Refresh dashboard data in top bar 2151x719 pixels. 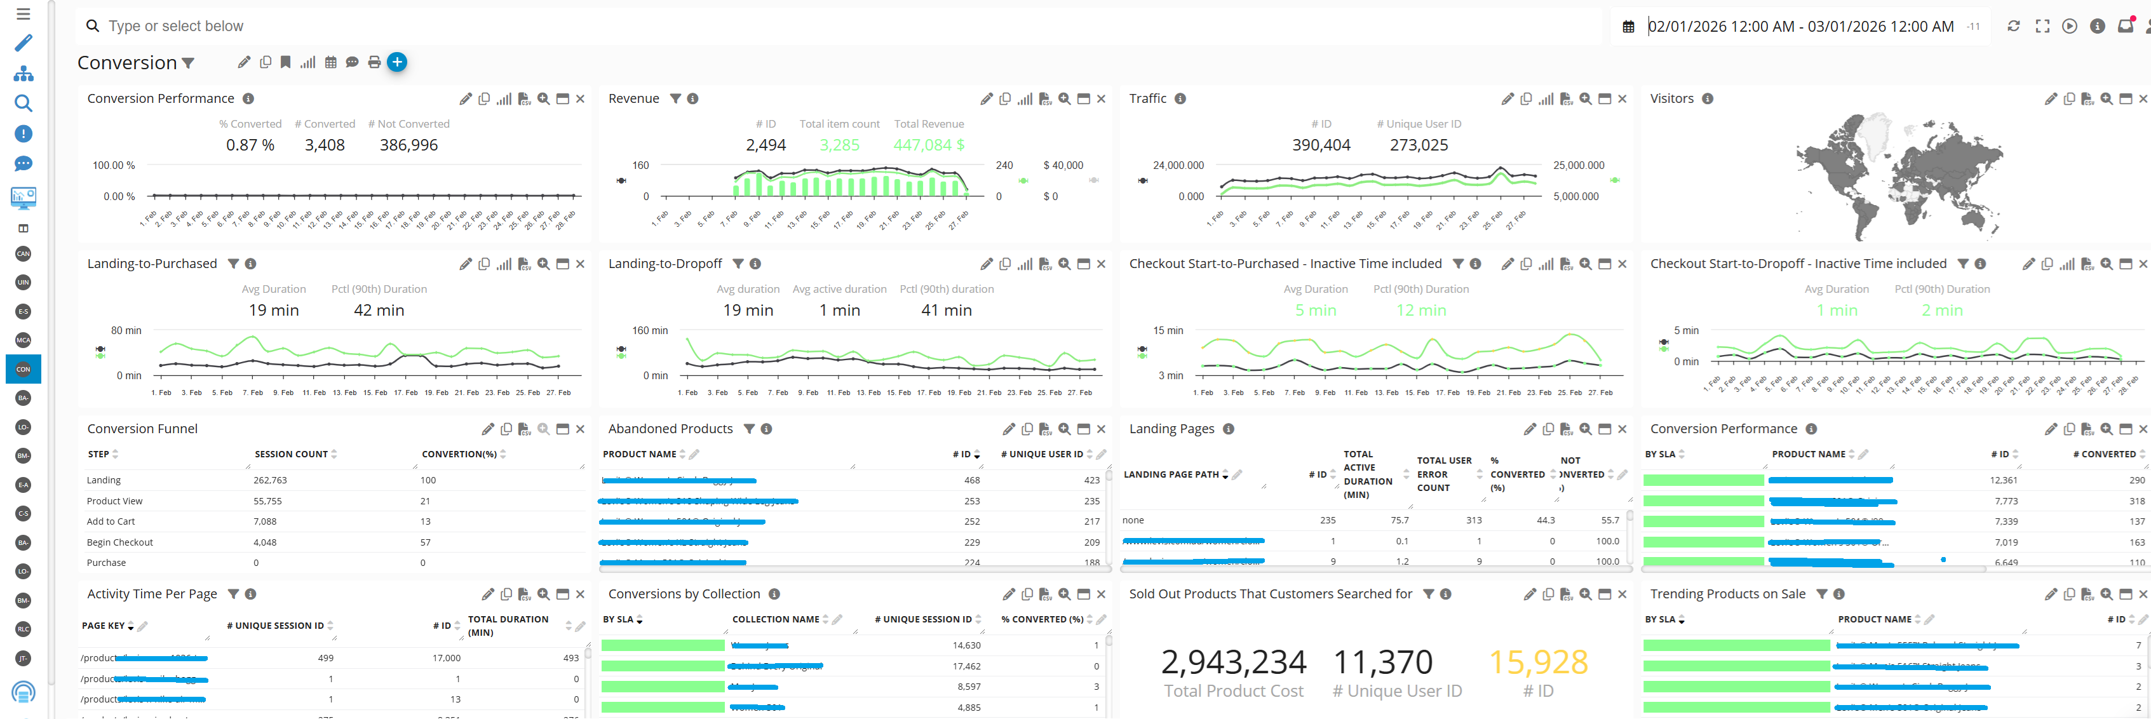pyautogui.click(x=2013, y=27)
